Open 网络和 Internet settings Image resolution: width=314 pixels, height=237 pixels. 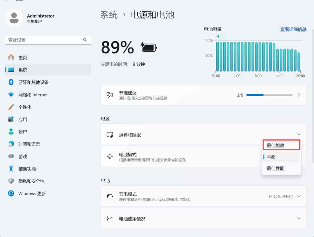(48, 95)
